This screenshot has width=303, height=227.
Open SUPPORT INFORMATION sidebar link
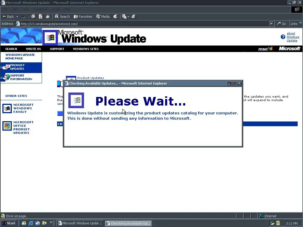point(21,77)
